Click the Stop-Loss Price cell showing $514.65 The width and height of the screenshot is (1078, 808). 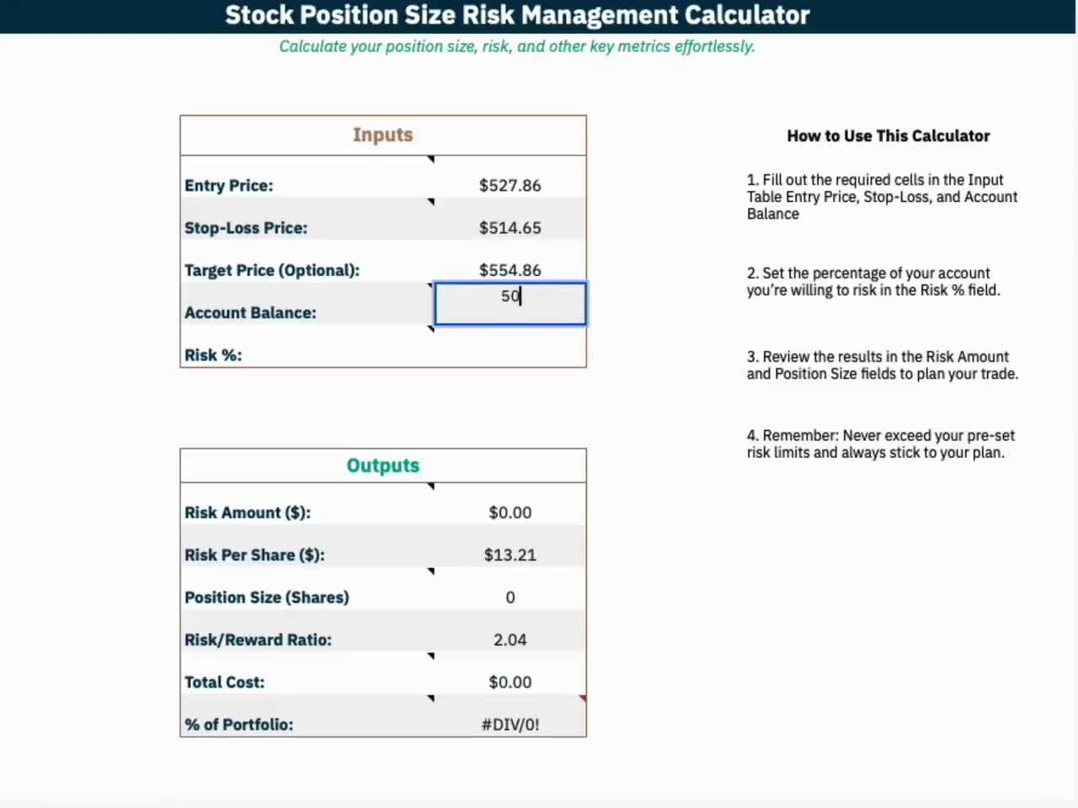tap(510, 227)
